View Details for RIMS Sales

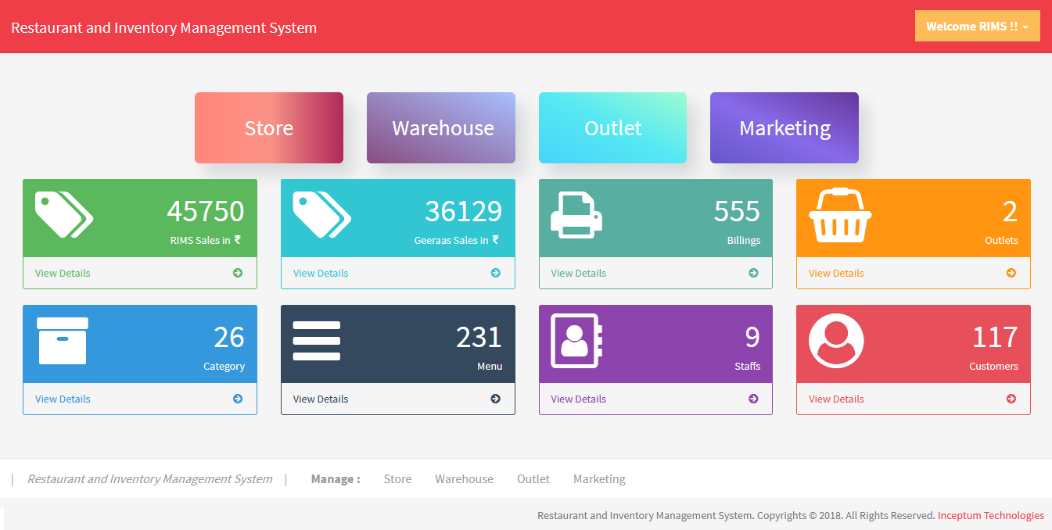coord(63,273)
